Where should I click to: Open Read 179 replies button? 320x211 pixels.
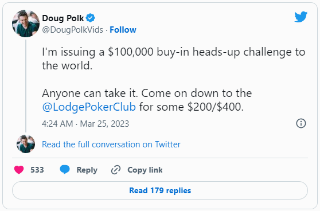point(160,190)
